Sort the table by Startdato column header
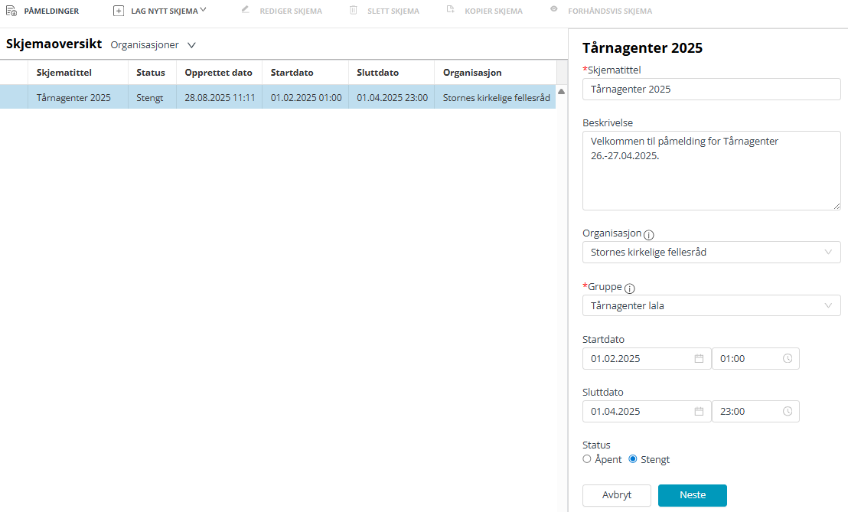Viewport: 848px width, 512px height. point(292,73)
